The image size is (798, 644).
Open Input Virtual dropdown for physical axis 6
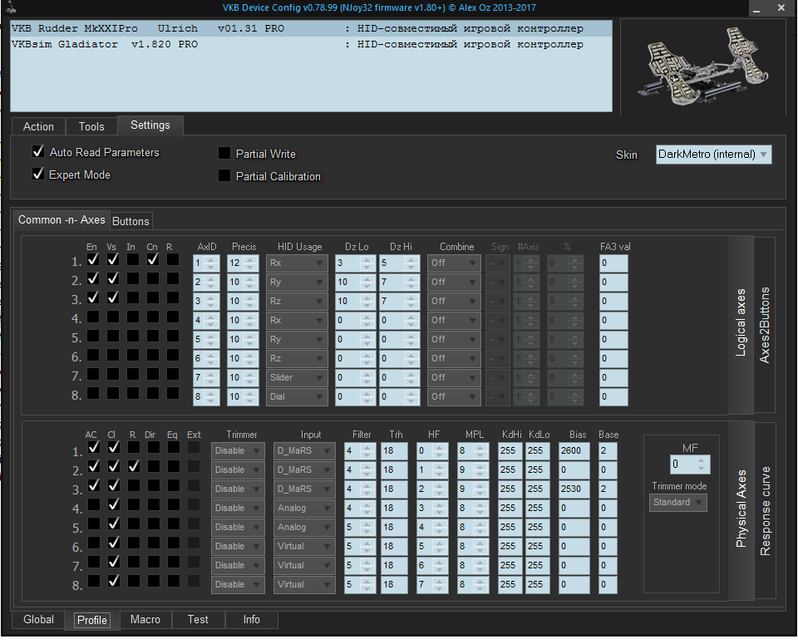coord(304,546)
